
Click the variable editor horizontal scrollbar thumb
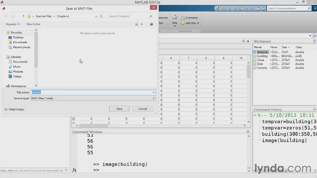click(x=93, y=126)
